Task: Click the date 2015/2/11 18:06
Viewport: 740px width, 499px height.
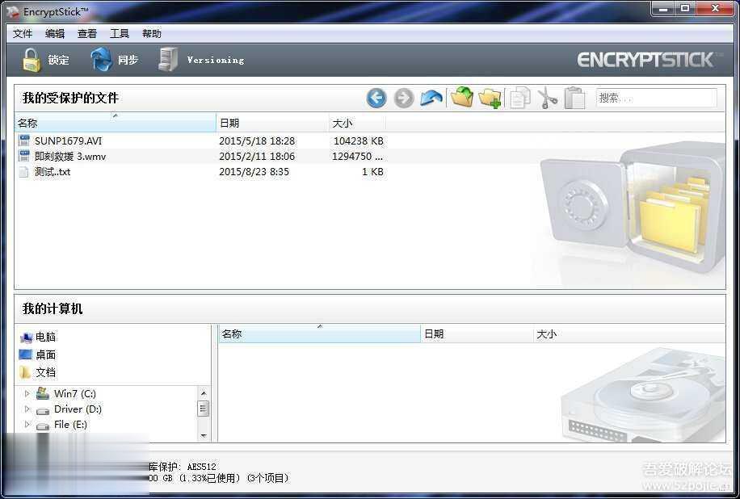Action: click(x=257, y=157)
